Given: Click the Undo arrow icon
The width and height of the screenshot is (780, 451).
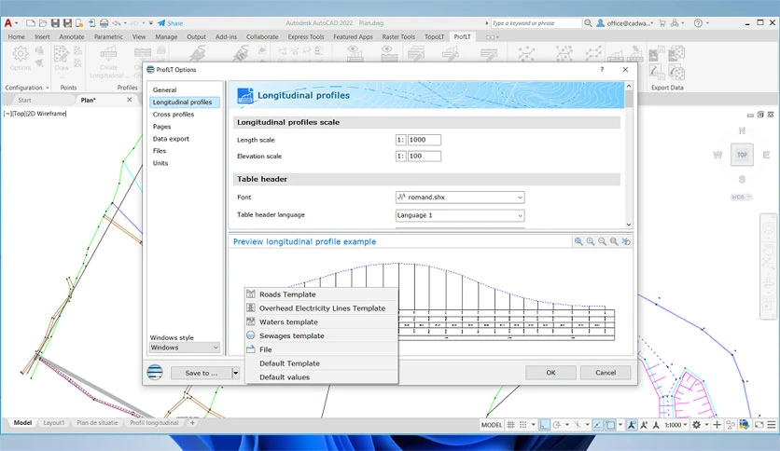Looking at the screenshot, I should point(117,23).
